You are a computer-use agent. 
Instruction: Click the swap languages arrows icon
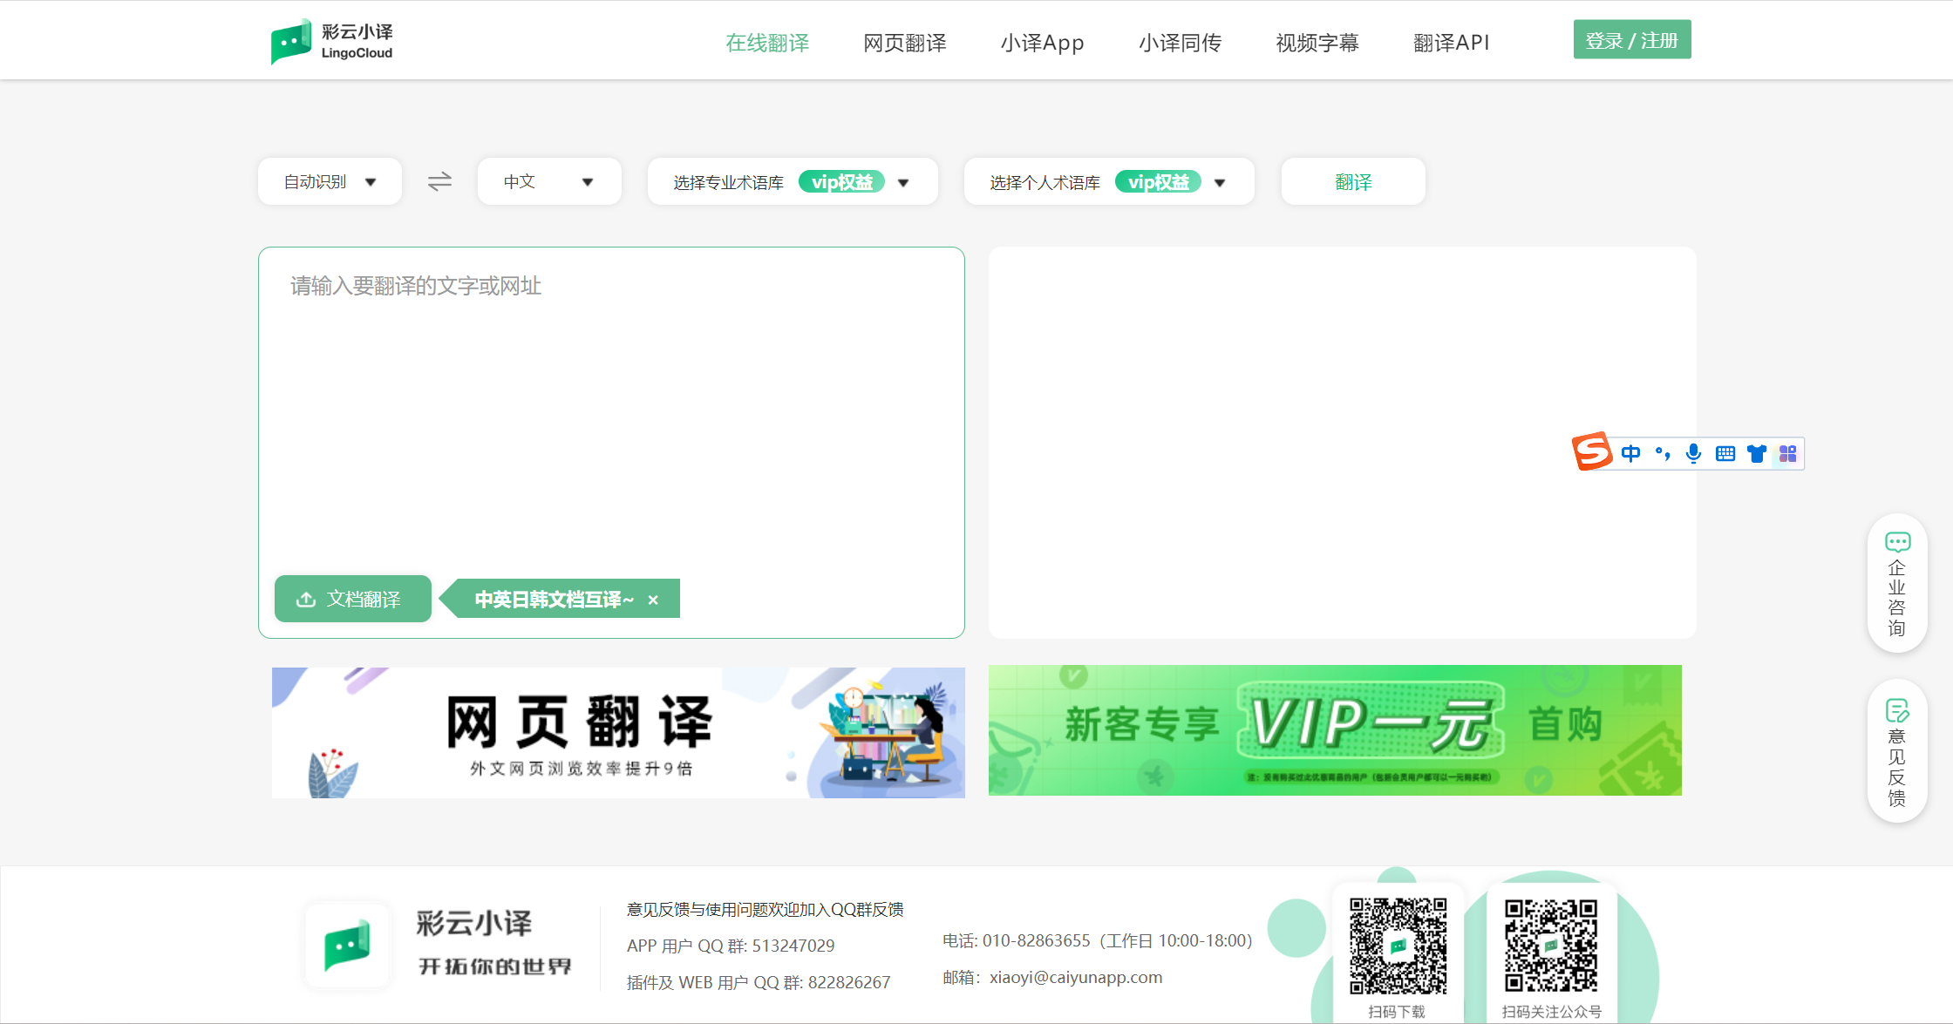(439, 181)
